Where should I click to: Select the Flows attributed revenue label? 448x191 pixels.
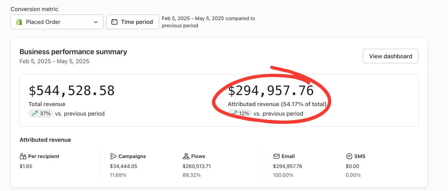click(198, 156)
